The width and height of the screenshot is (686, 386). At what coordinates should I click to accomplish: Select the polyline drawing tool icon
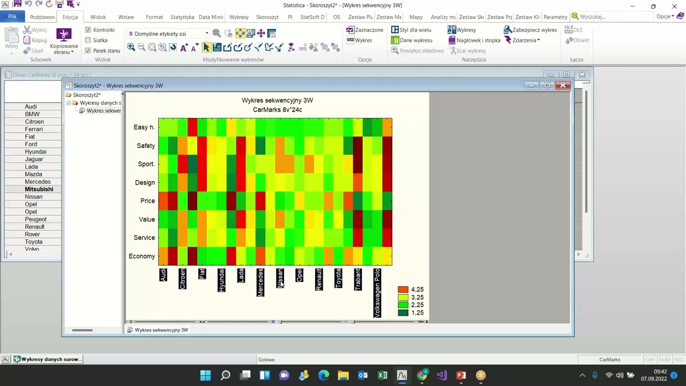point(258,47)
